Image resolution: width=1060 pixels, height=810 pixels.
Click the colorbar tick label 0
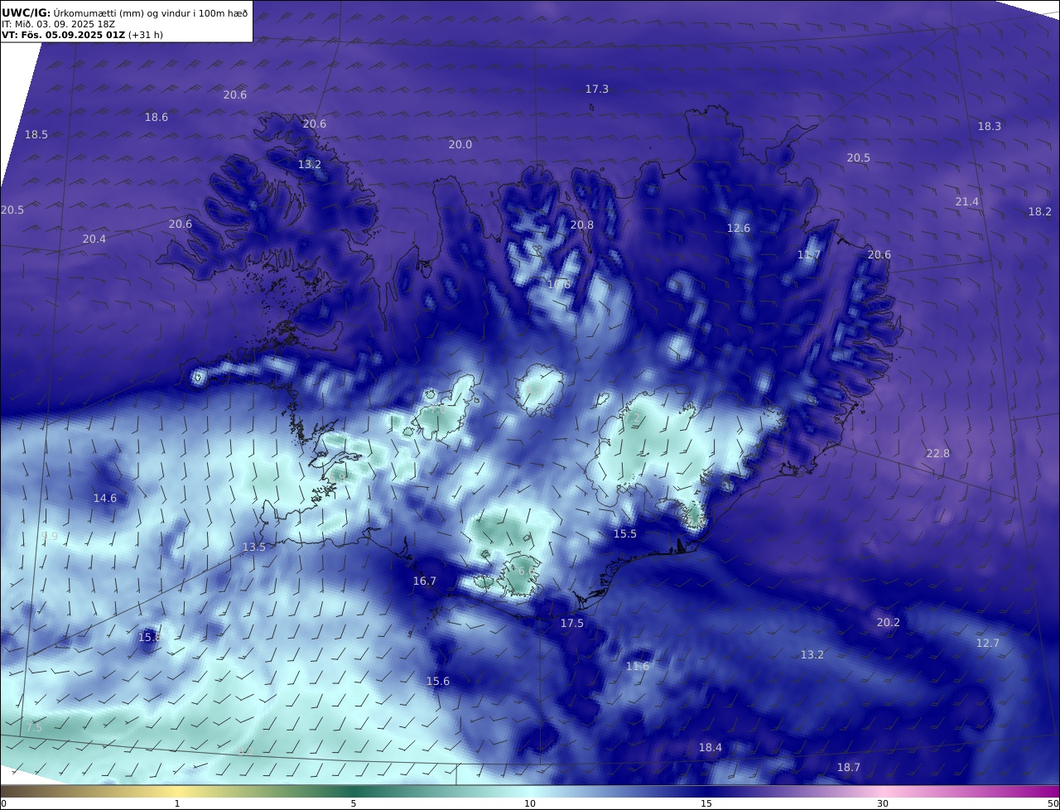(3, 803)
